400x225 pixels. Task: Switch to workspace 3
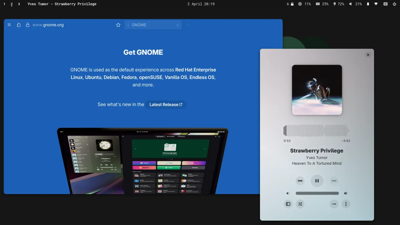click(19, 4)
